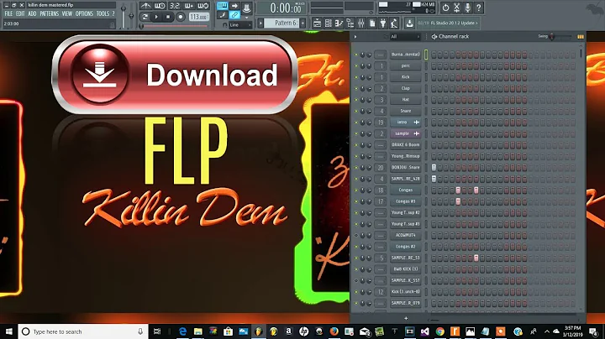Toggle typing keyboard to piano icon
This screenshot has width=605, height=339.
click(x=222, y=6)
